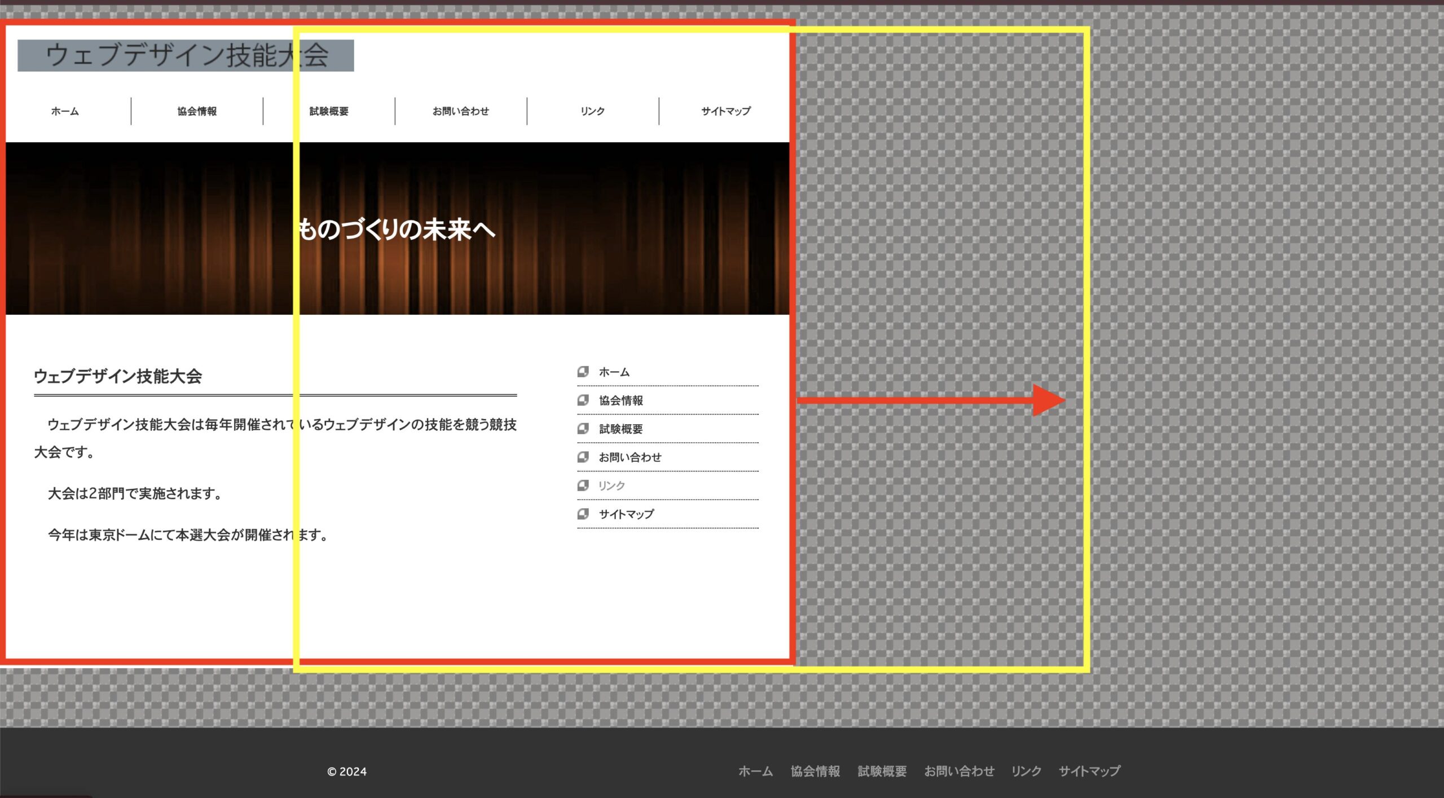Viewport: 1444px width, 798px height.
Task: Select the sidebar 試験概要 link
Action: (620, 429)
